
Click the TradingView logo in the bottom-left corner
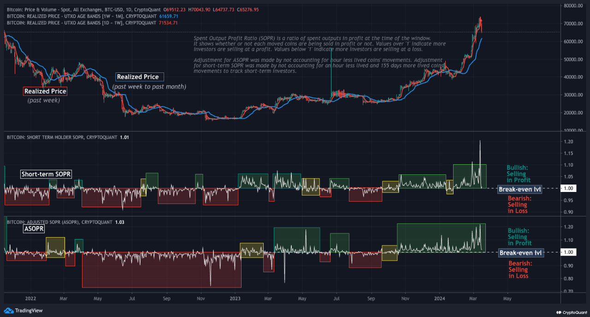click(22, 311)
